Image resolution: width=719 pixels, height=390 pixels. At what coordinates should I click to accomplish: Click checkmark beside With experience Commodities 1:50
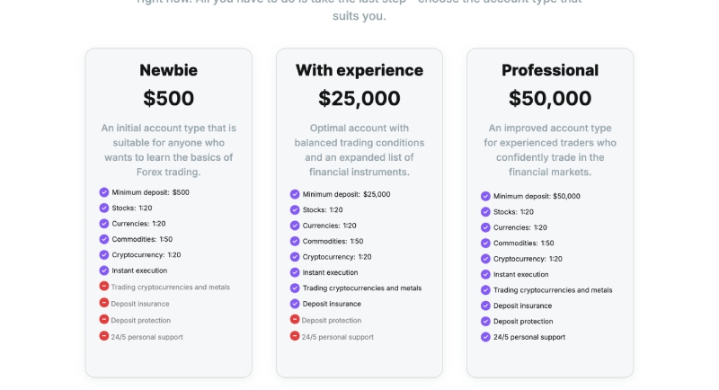(x=295, y=241)
